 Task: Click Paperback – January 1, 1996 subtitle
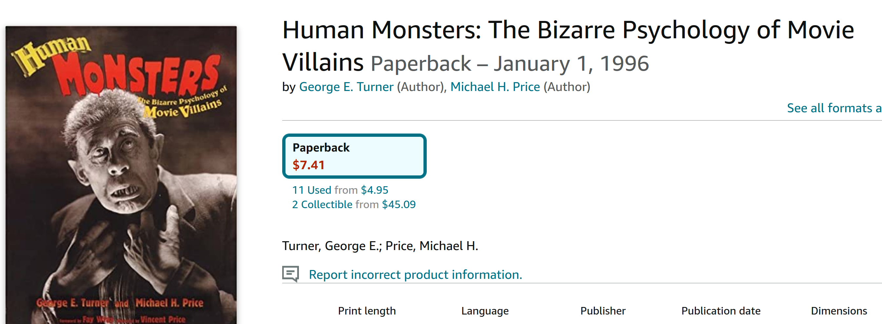point(510,63)
